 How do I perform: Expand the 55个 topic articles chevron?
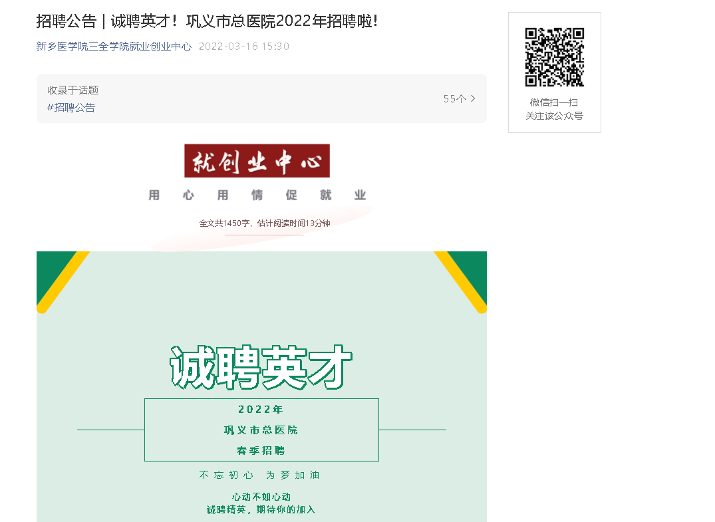473,98
